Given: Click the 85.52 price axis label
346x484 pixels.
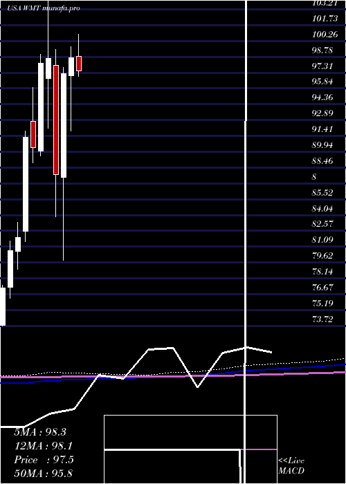Looking at the screenshot, I should point(322,193).
